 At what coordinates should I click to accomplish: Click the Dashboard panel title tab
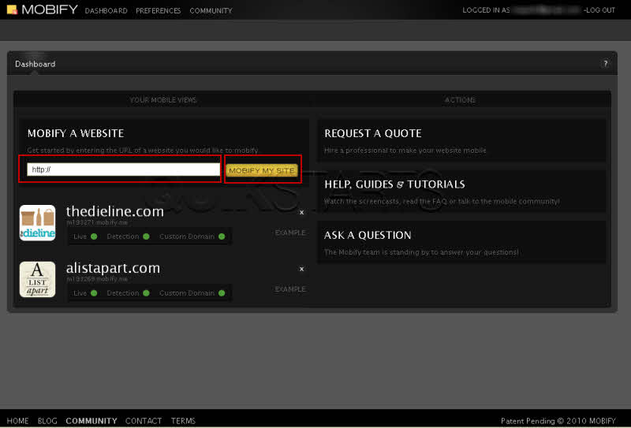coord(35,64)
